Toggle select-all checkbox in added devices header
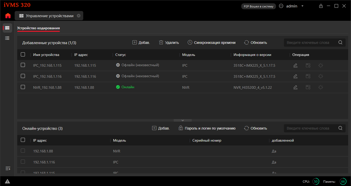This screenshot has height=186, width=351. tap(23, 54)
